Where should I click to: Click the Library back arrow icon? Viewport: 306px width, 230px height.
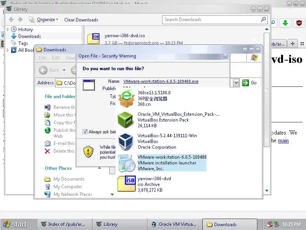point(11,20)
